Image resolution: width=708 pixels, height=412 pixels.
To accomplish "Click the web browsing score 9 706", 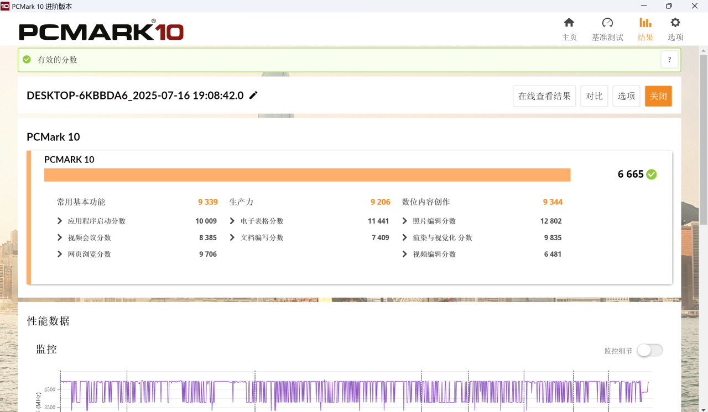I will coord(208,254).
